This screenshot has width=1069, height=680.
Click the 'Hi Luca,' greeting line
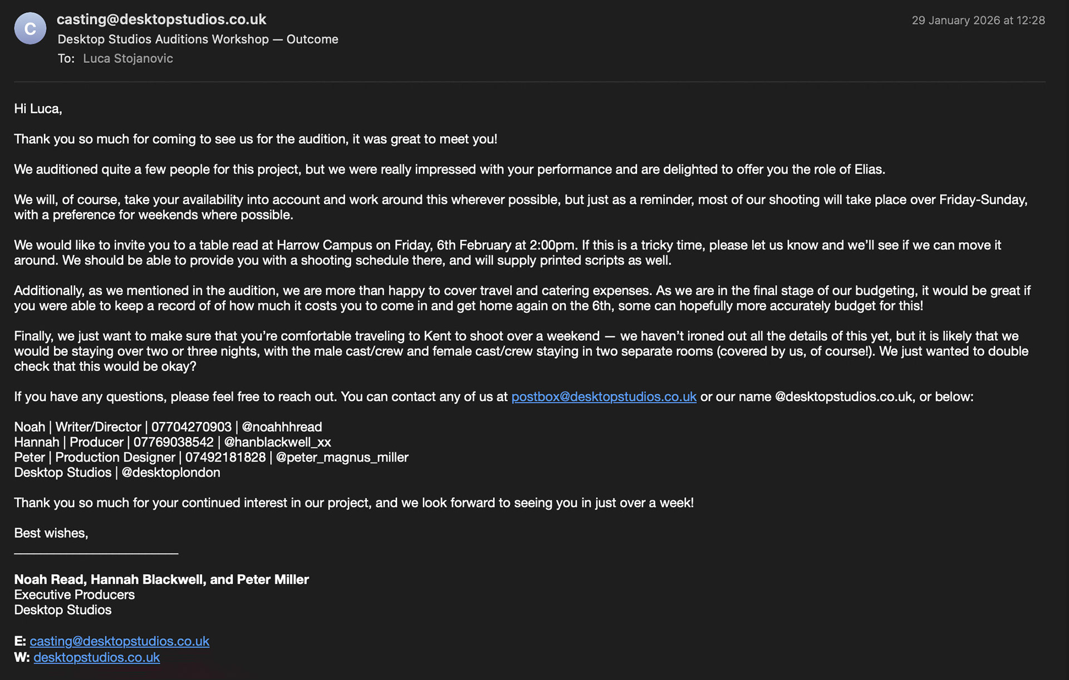point(38,109)
